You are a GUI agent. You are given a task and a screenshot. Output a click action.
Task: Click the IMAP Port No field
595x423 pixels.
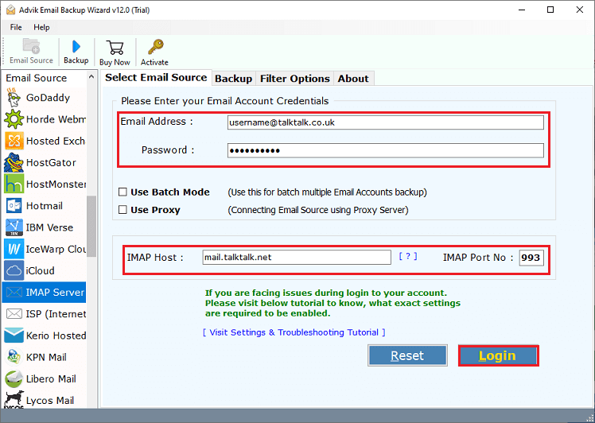[531, 258]
